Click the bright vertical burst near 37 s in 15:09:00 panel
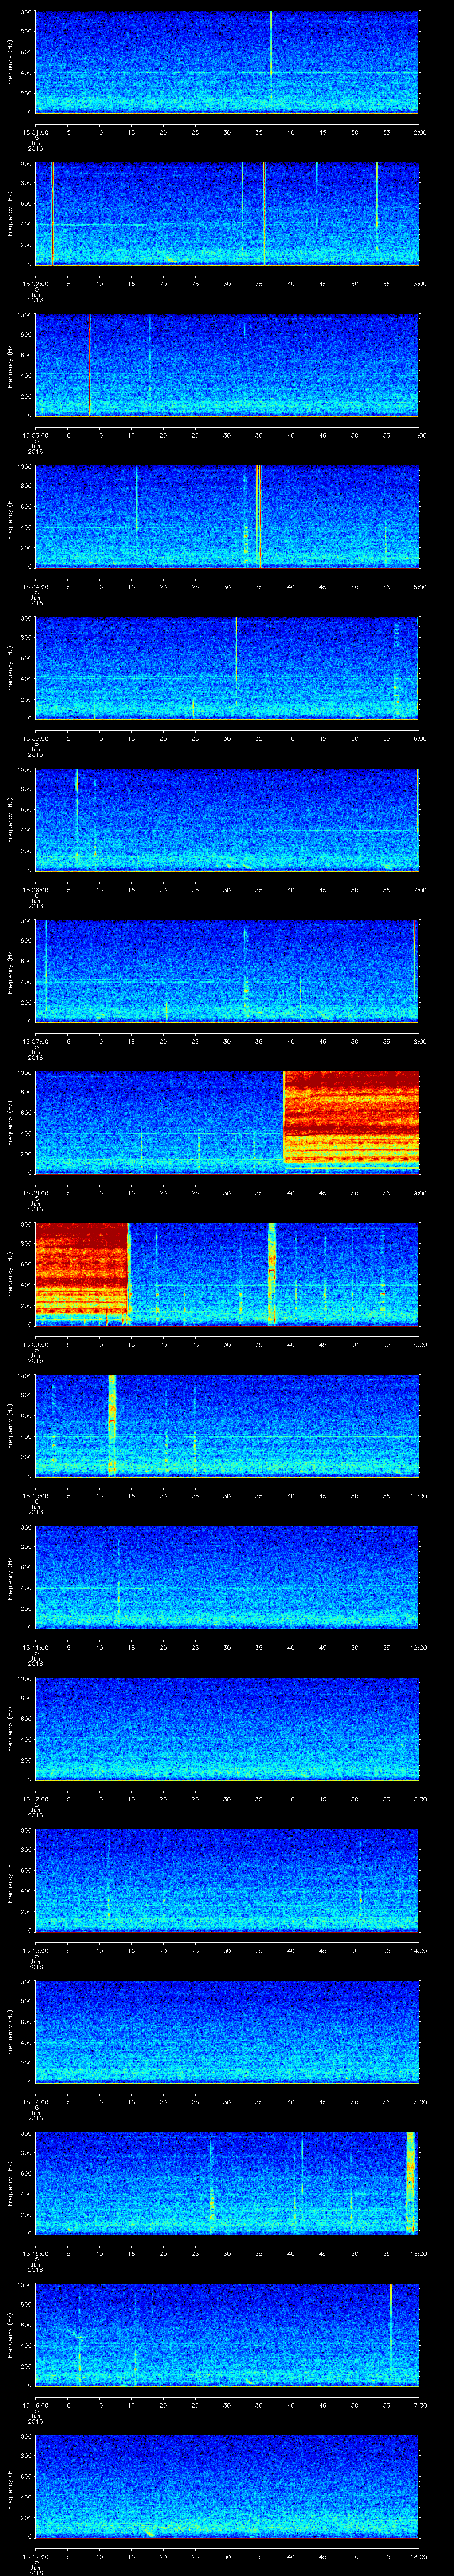The width and height of the screenshot is (454, 2576). tap(271, 1274)
